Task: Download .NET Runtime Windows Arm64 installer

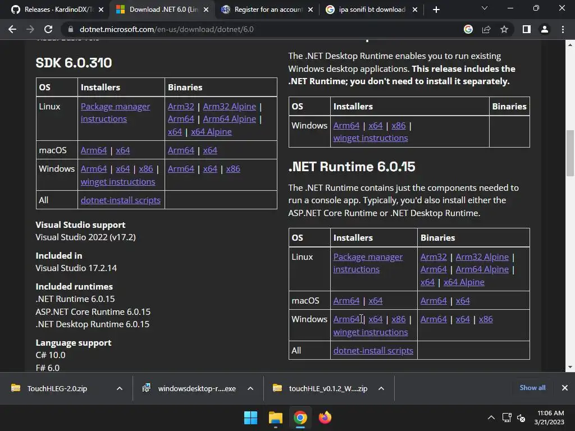Action: point(346,319)
